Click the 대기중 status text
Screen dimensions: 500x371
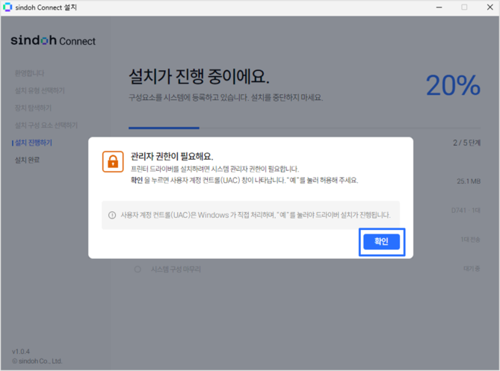click(472, 269)
